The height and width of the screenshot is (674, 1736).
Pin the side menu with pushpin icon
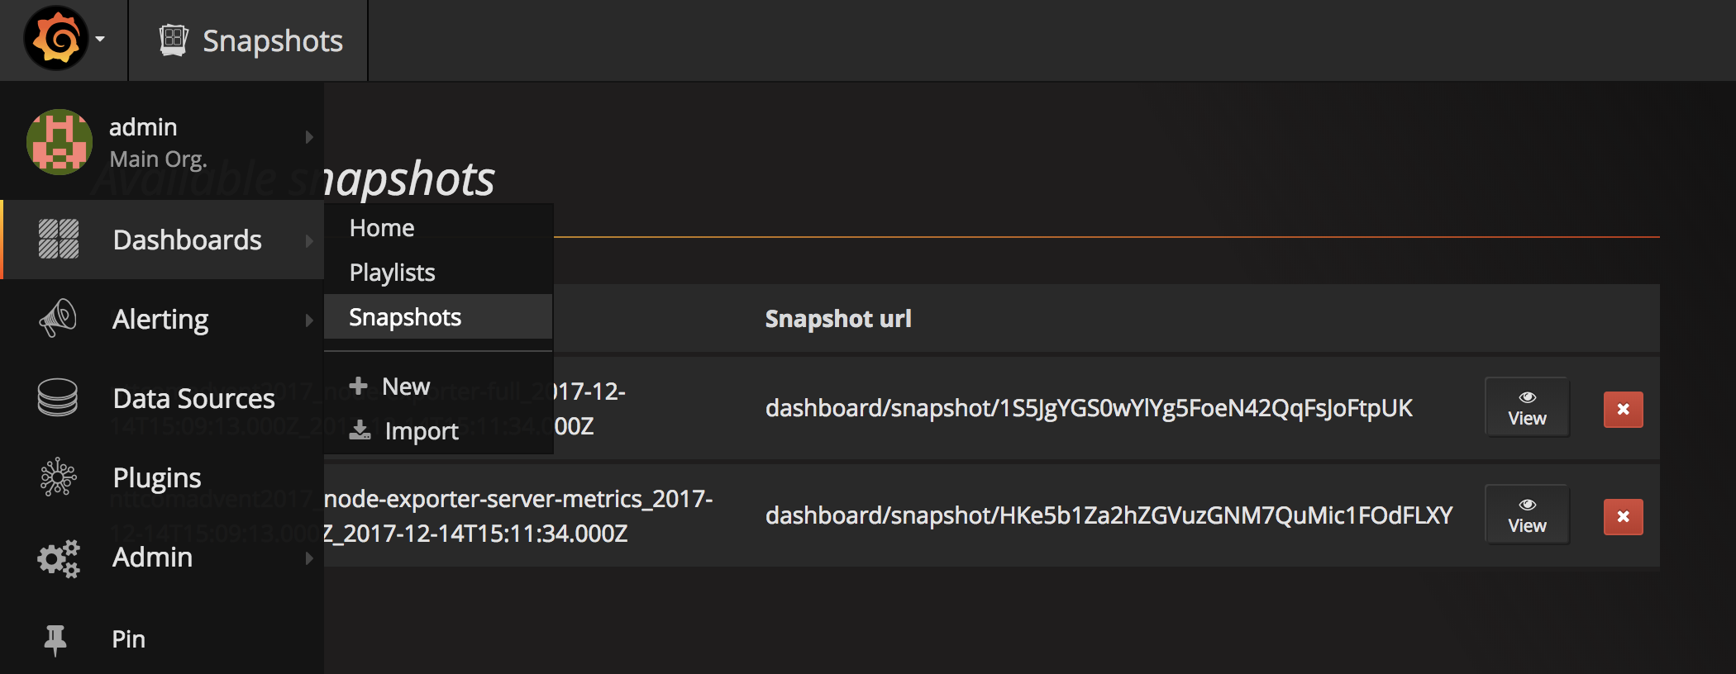(x=55, y=639)
